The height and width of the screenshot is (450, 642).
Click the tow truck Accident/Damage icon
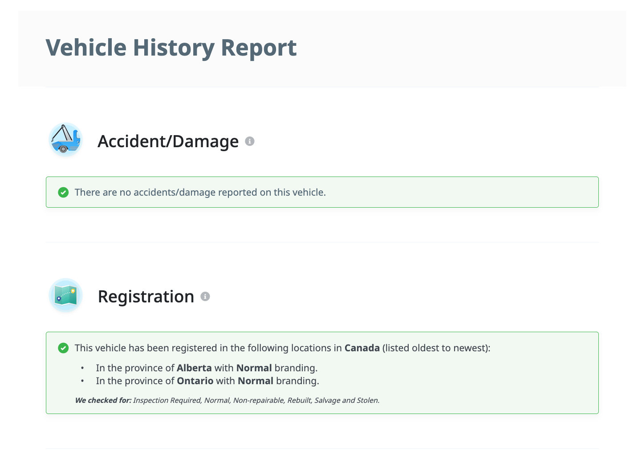(65, 140)
